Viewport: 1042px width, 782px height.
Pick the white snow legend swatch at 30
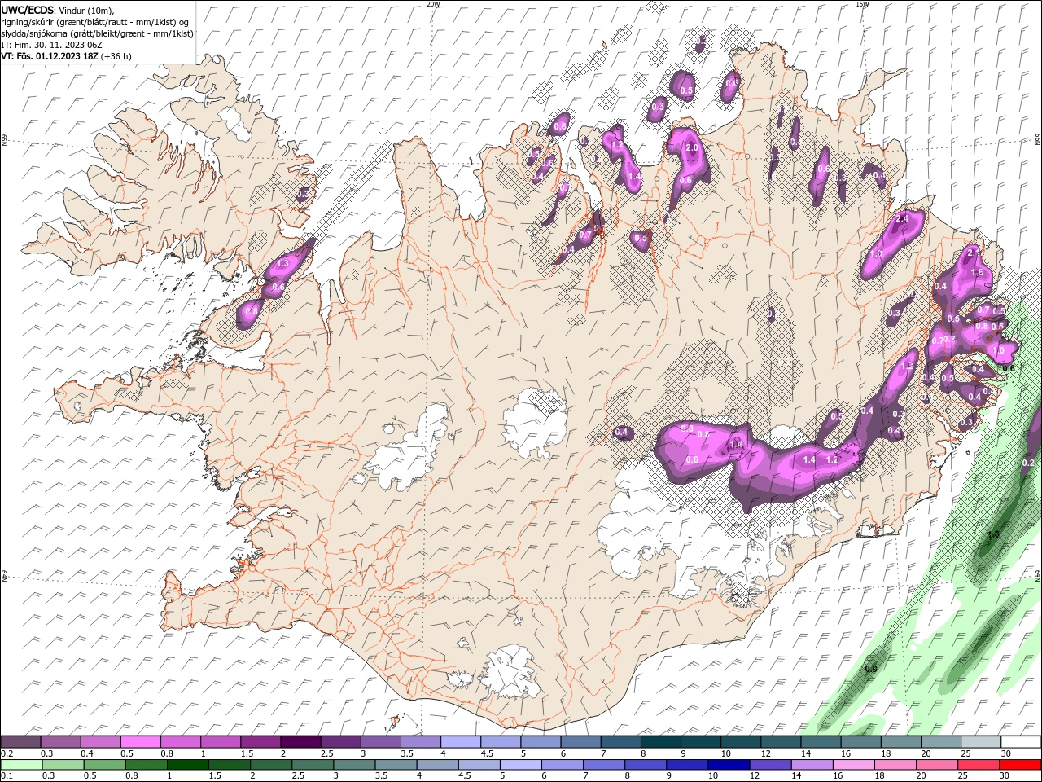(x=1021, y=742)
